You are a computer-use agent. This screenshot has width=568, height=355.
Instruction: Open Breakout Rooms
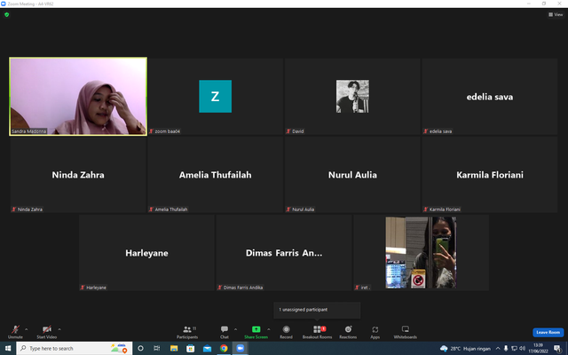coord(318,331)
